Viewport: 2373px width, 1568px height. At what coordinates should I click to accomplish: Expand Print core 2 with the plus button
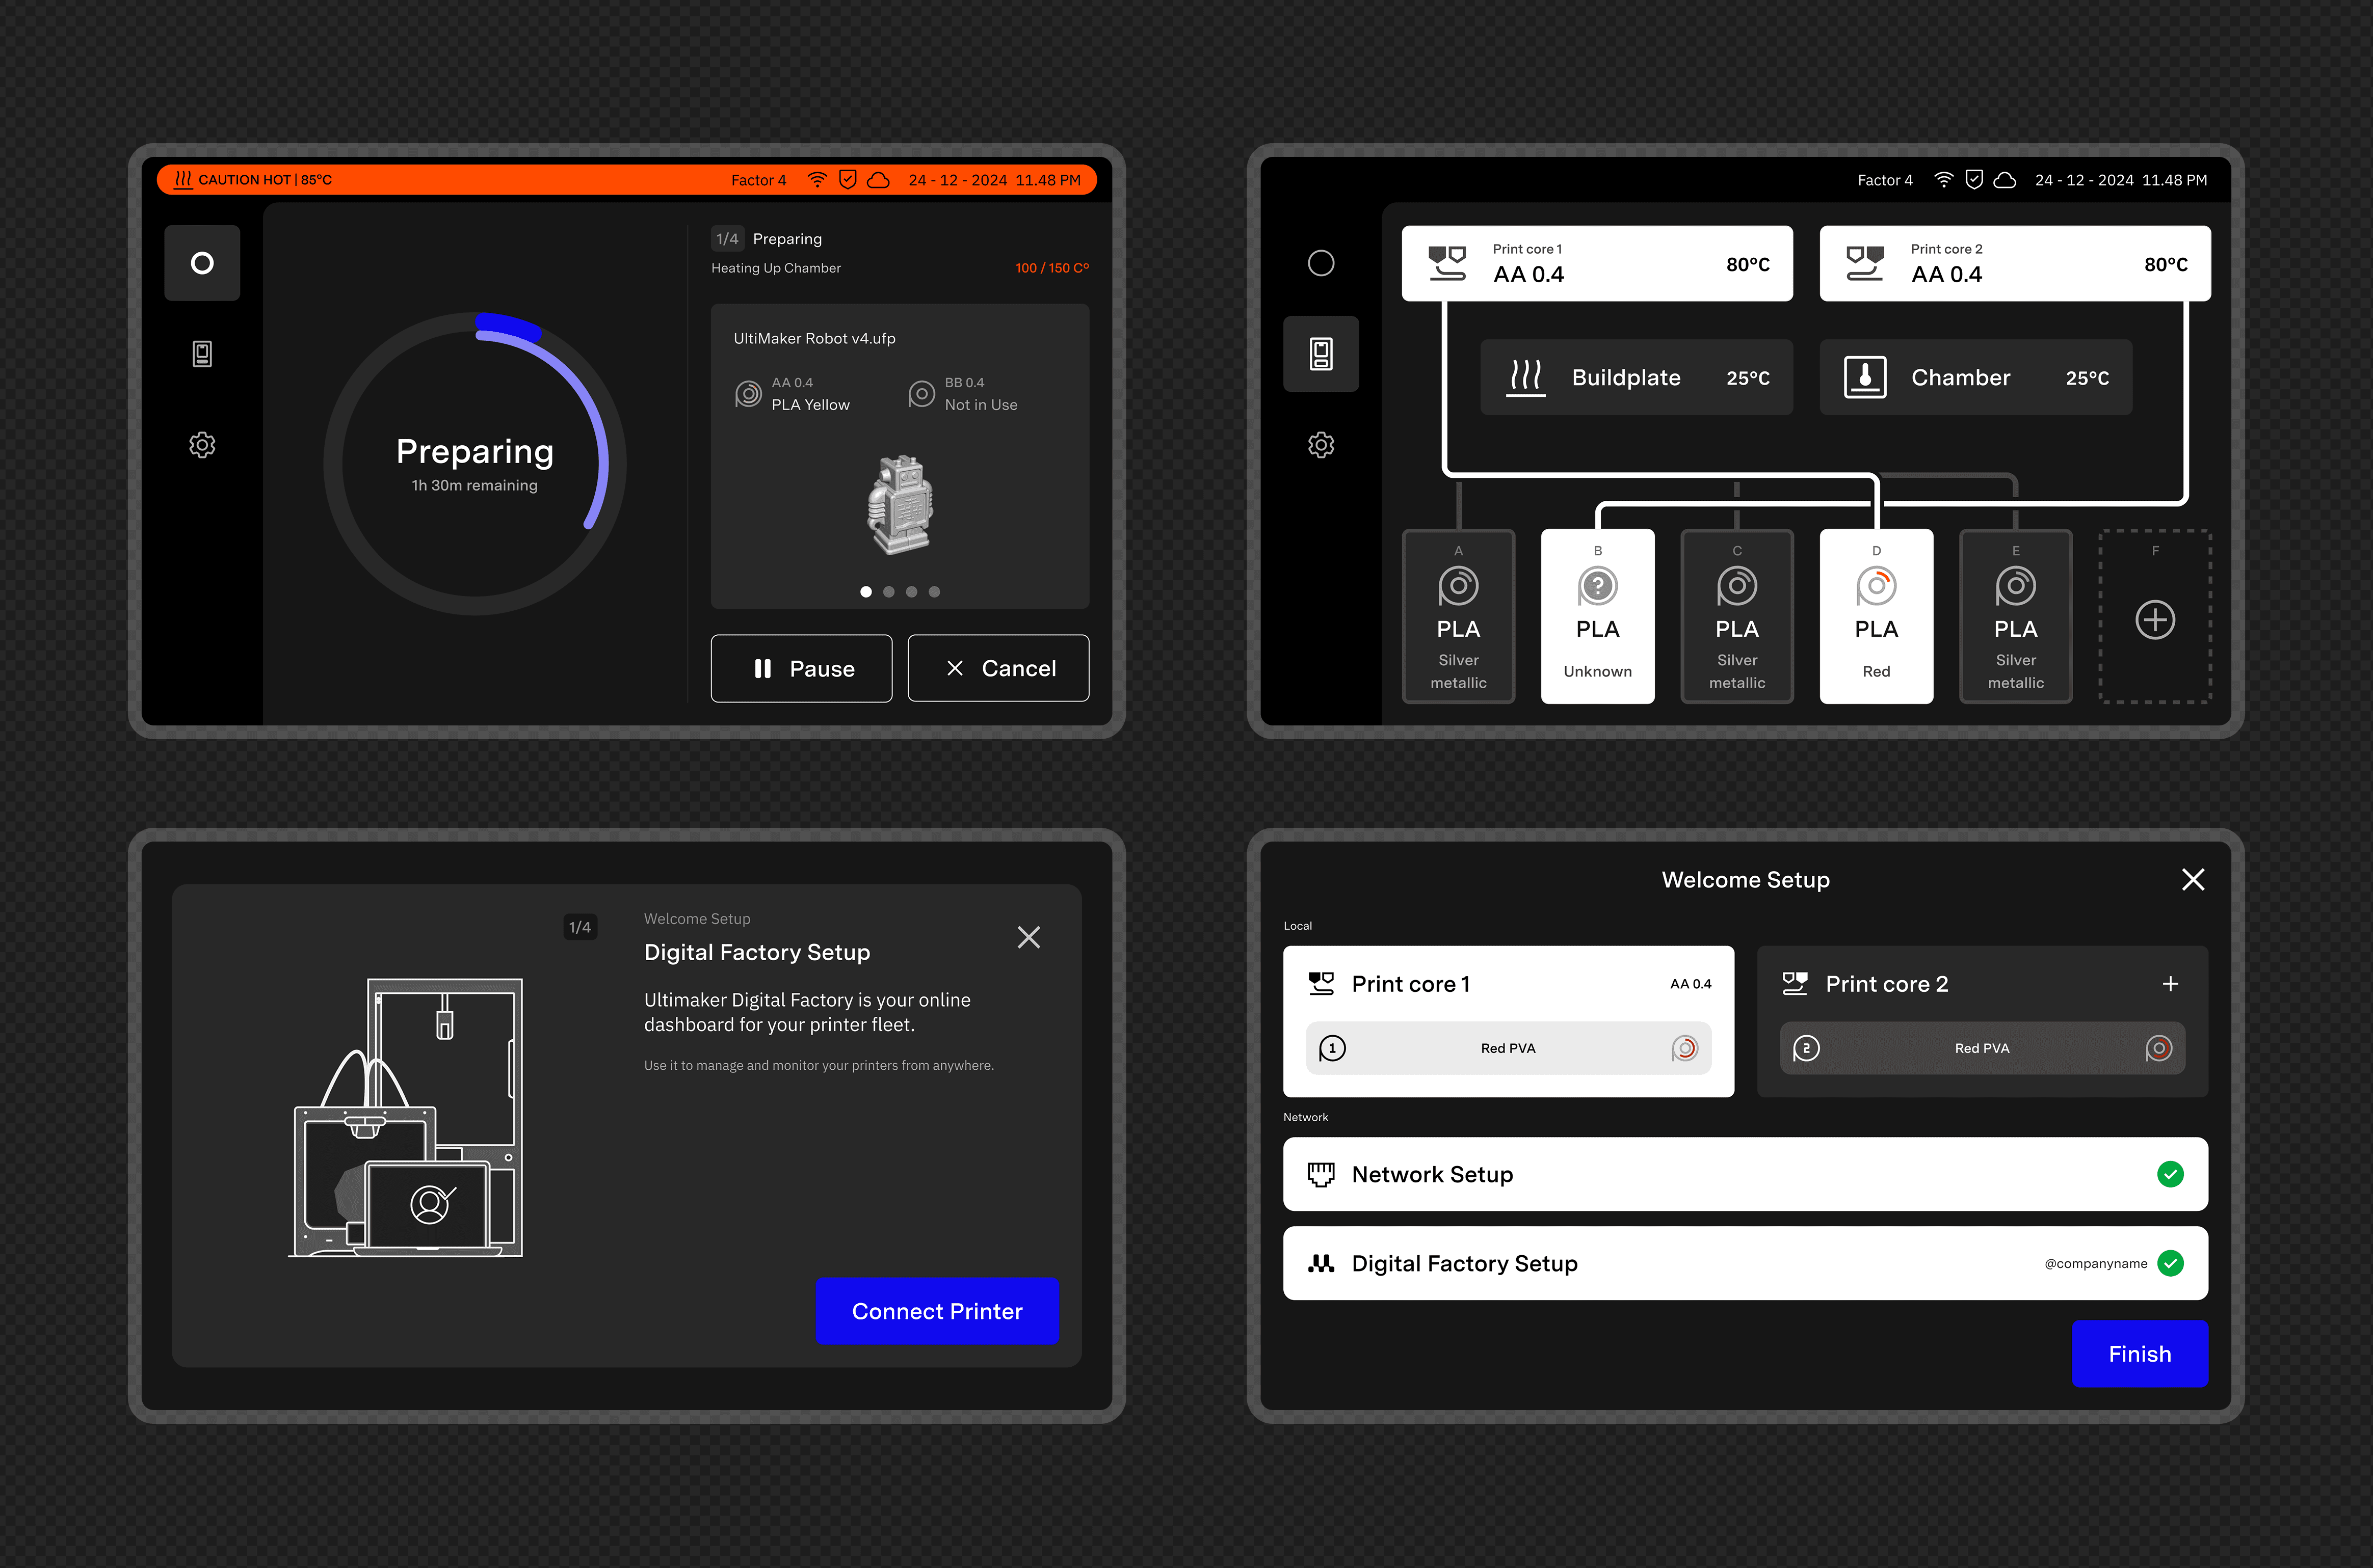point(2170,983)
